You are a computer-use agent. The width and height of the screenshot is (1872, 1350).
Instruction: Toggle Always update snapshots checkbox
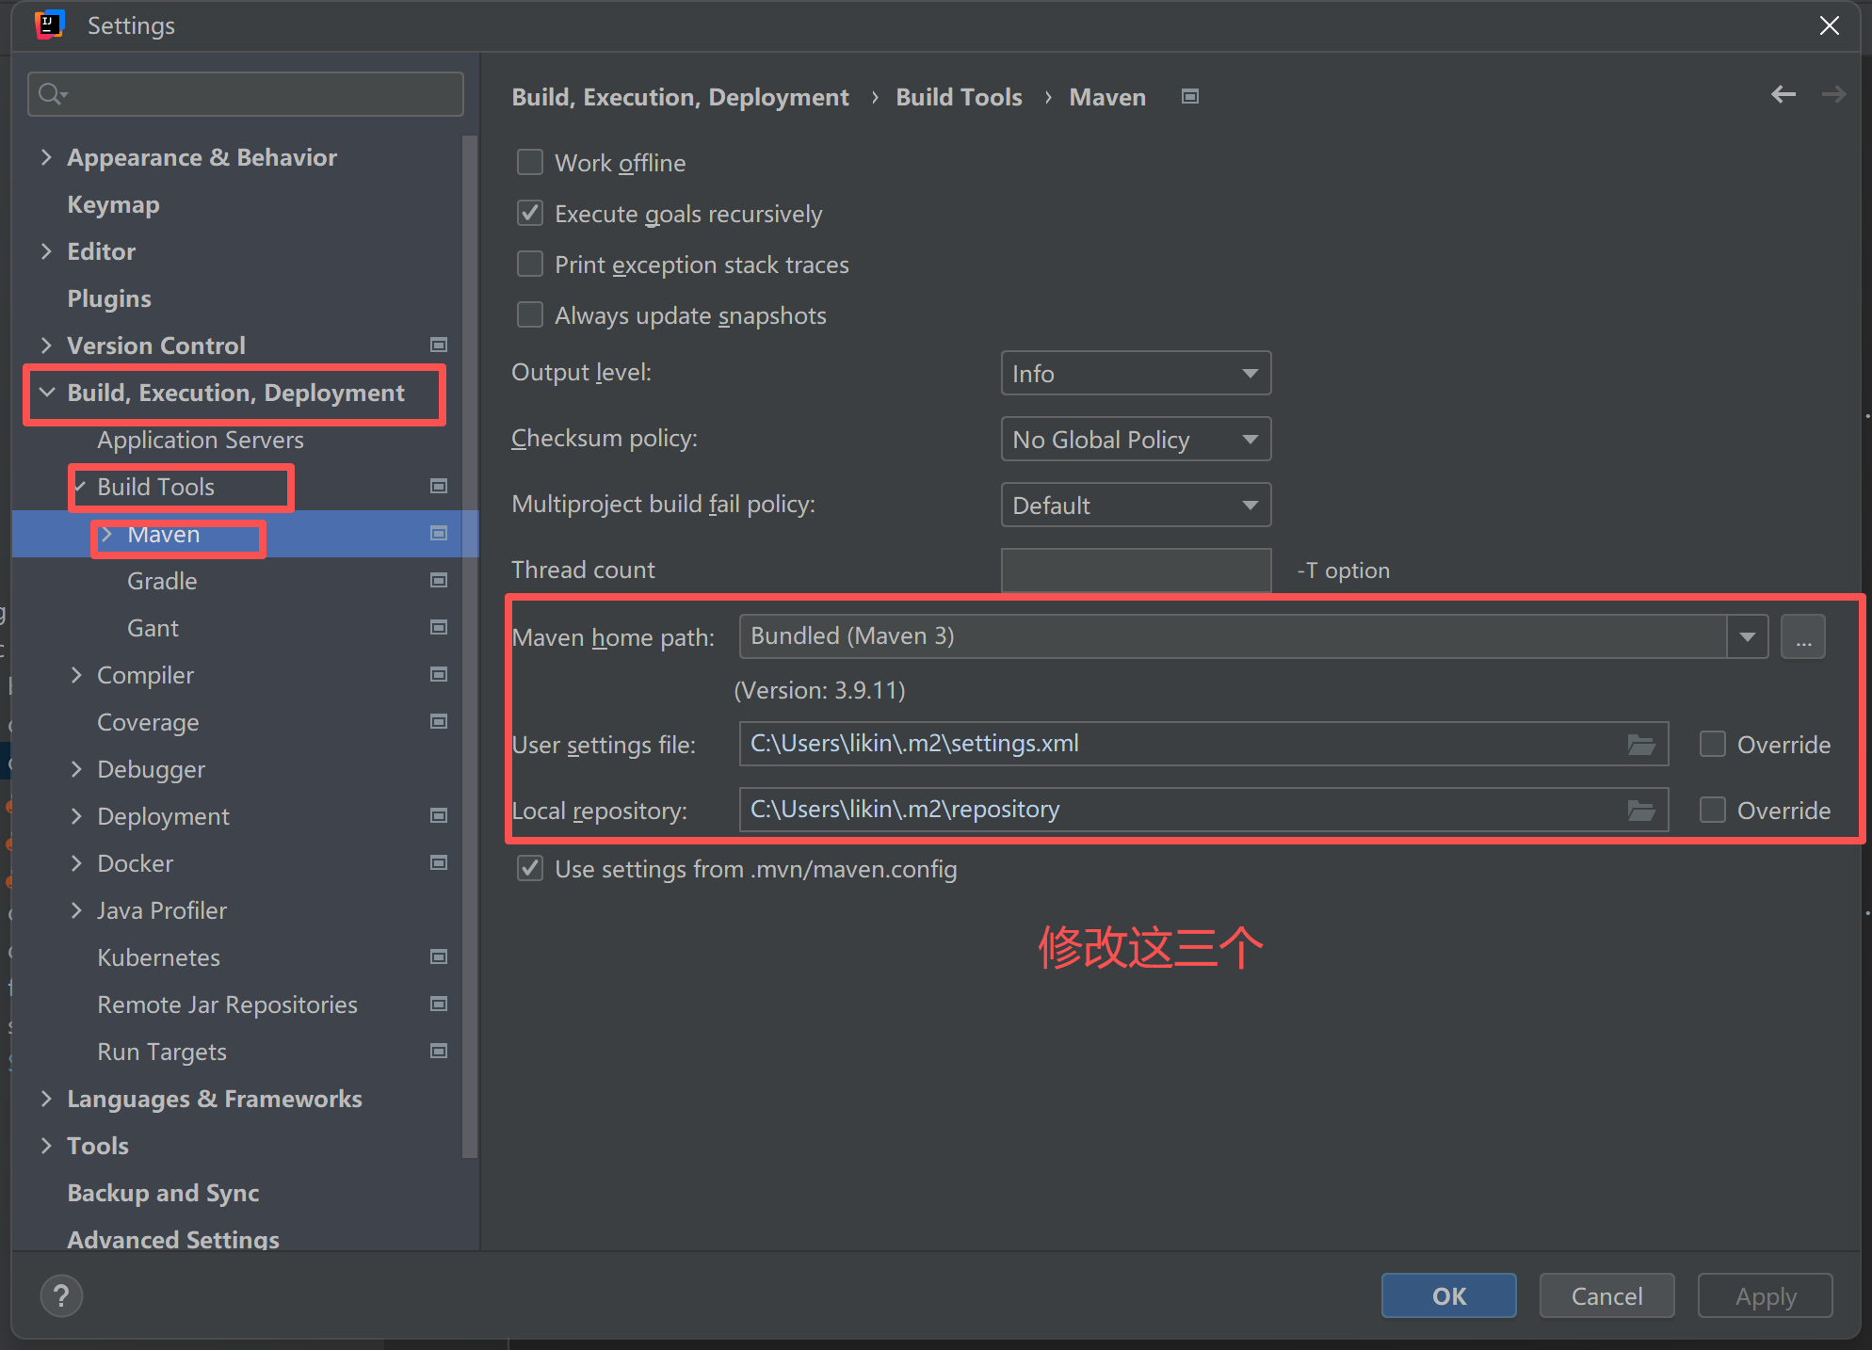pos(530,315)
